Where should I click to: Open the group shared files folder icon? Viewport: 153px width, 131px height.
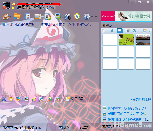click(17, 16)
